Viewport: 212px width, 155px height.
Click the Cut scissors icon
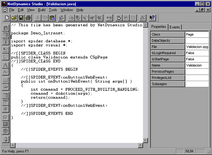pyautogui.click(x=38, y=18)
